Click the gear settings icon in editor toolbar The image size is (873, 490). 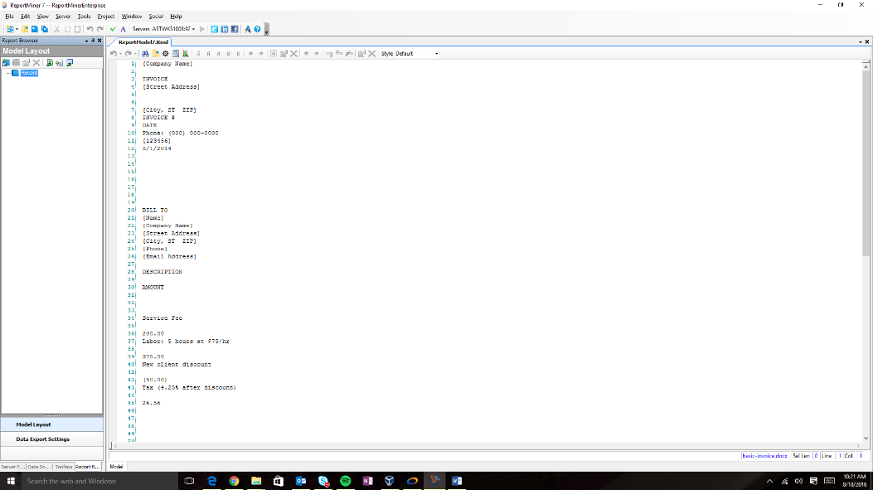[x=165, y=54]
